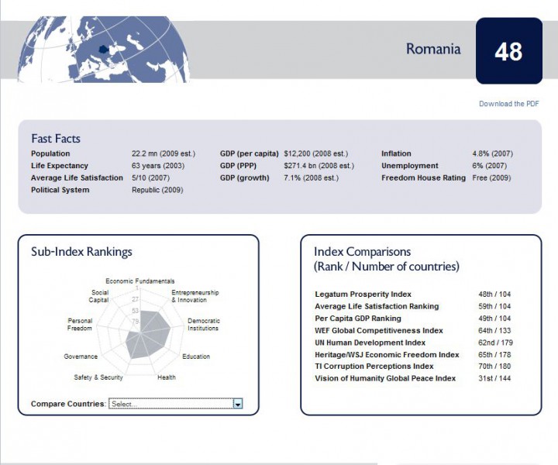
Task: Select Safety & Security chart label
Action: tap(98, 377)
